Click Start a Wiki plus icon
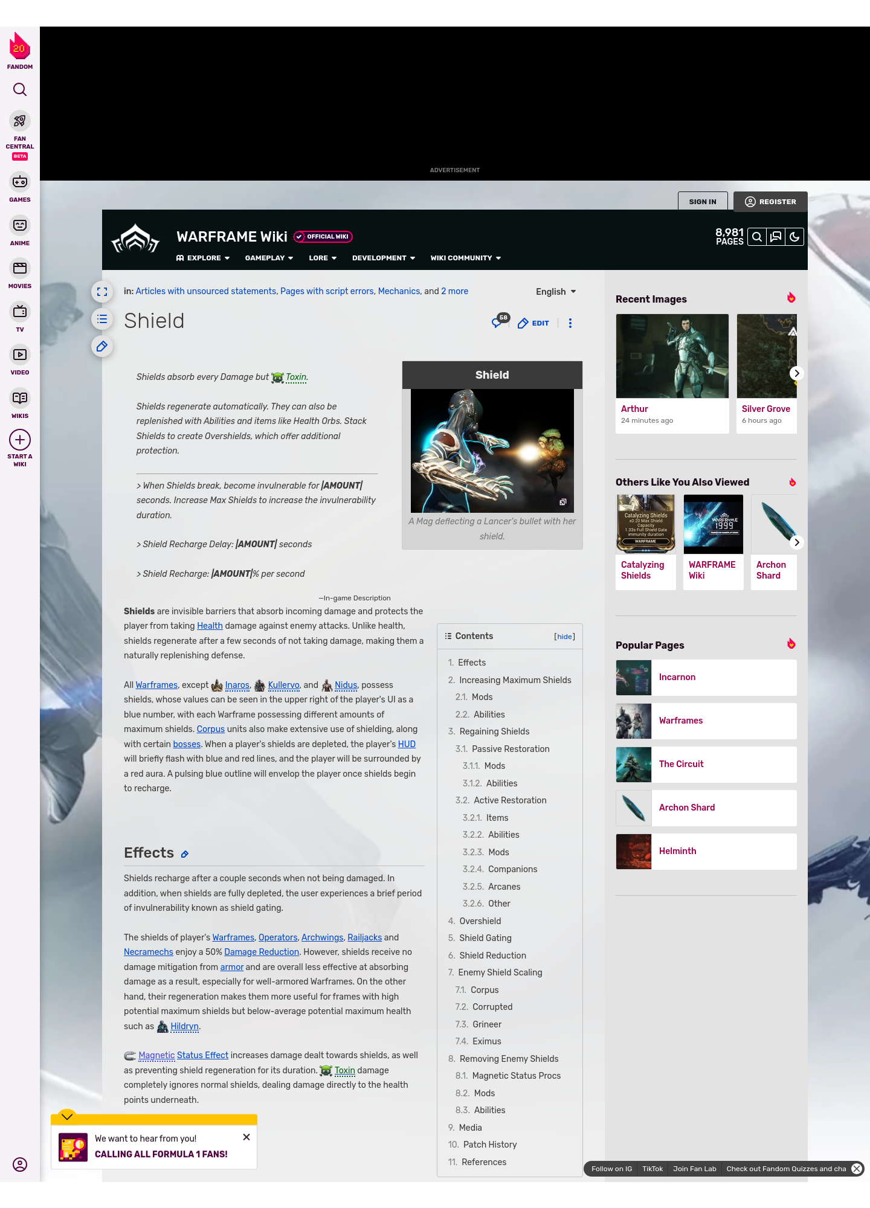Viewport: 870px width, 1208px height. tap(20, 440)
